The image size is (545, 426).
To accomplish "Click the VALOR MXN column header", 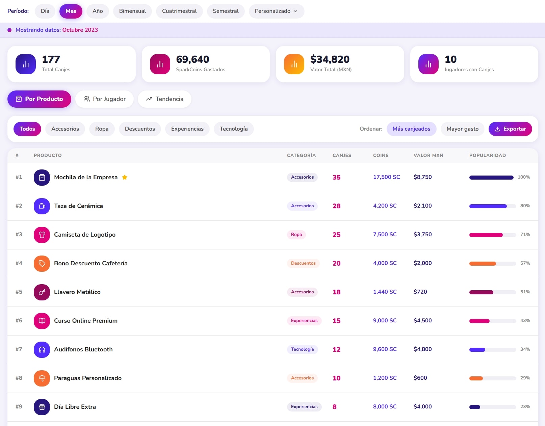I will [x=428, y=156].
